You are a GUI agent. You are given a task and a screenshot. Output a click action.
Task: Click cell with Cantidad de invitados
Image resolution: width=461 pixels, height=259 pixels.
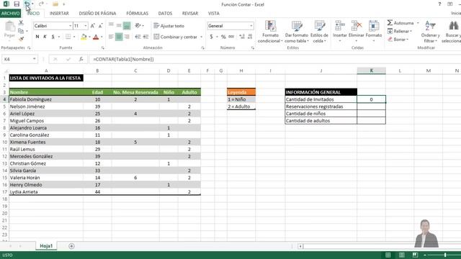click(321, 99)
